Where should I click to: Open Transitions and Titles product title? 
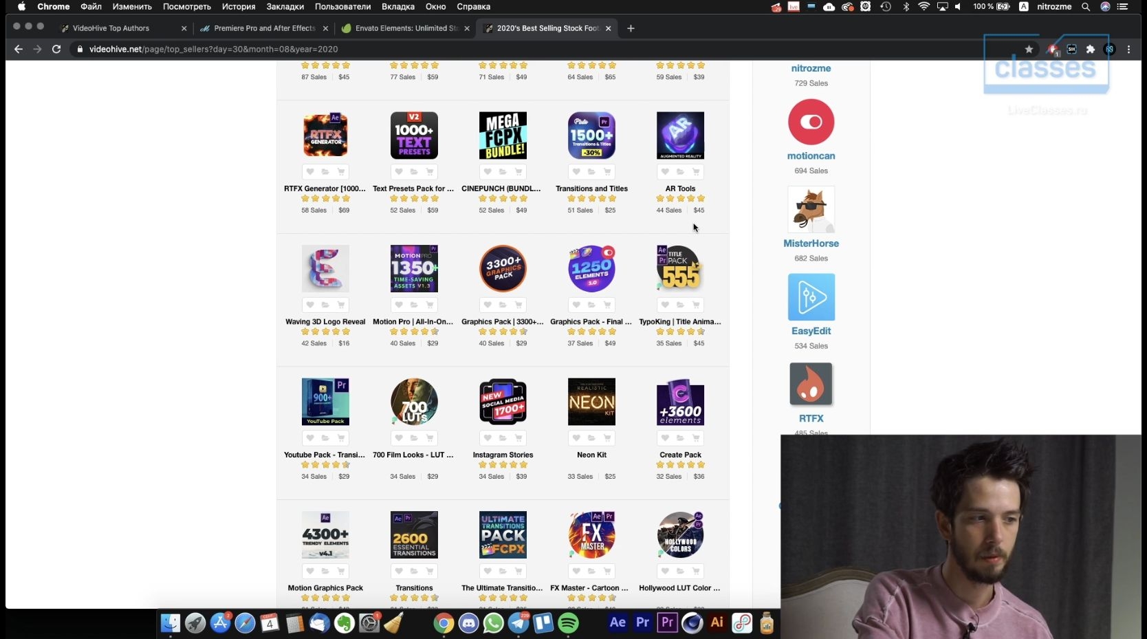coord(591,188)
